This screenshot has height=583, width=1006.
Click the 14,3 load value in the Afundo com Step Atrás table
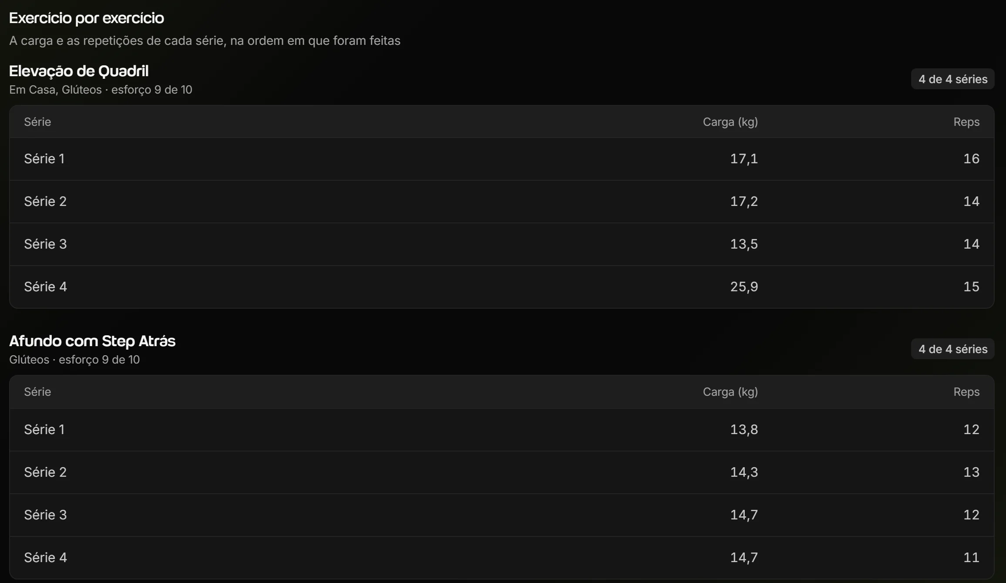tap(744, 472)
